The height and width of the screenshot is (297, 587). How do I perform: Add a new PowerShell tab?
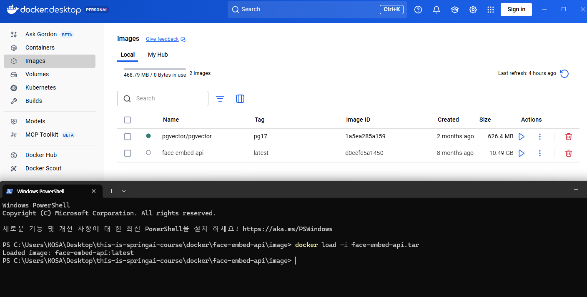[111, 191]
